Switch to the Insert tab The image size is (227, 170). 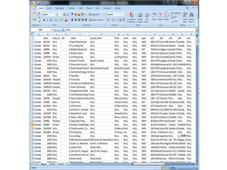click(49, 8)
